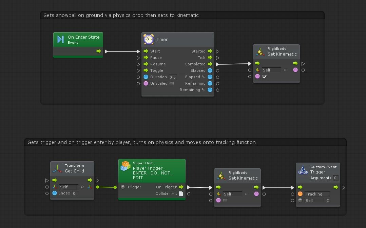Viewport: 366px width, 228px height.
Task: Click the Custom Event Arguments count field
Action: (335, 178)
